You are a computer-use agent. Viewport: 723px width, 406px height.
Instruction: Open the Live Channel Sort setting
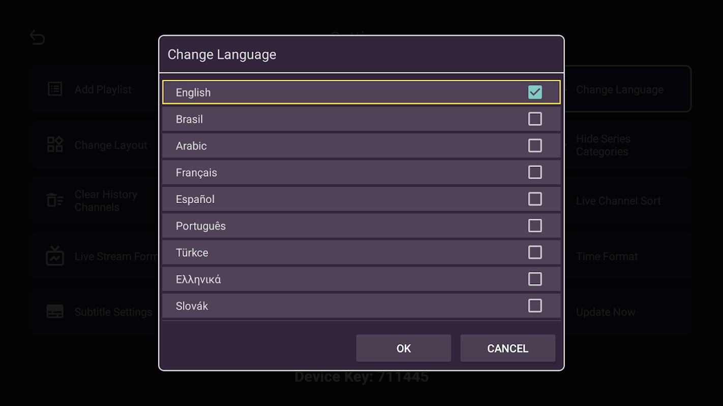point(618,201)
